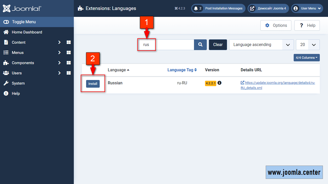Image resolution: width=328 pixels, height=184 pixels.
Task: Sort by Language column header
Action: point(118,70)
